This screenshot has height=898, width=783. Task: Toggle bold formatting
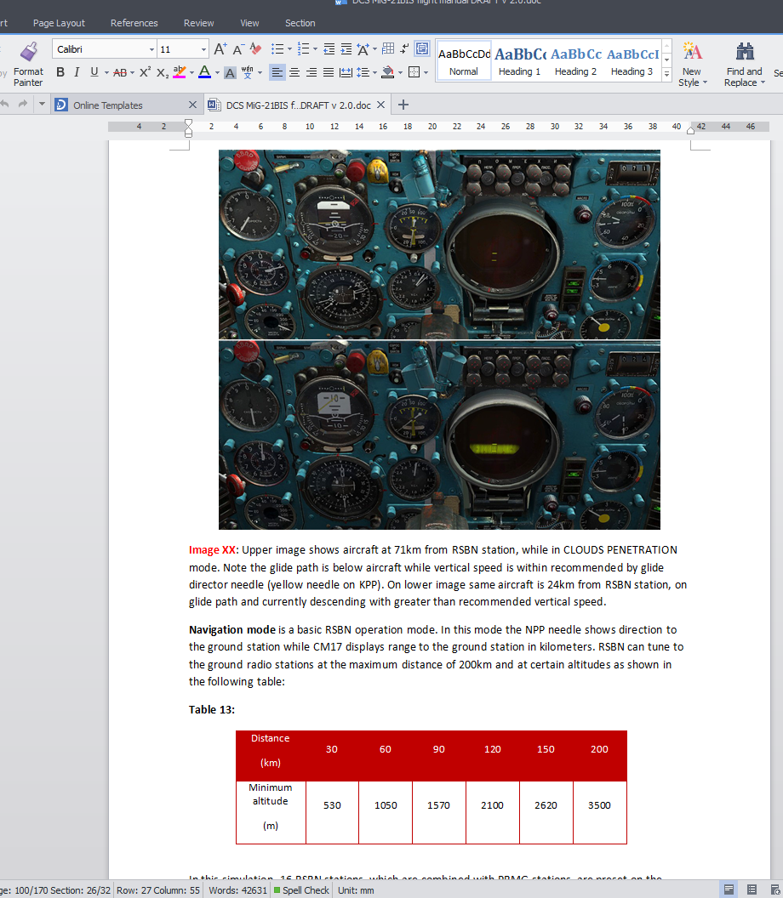60,72
